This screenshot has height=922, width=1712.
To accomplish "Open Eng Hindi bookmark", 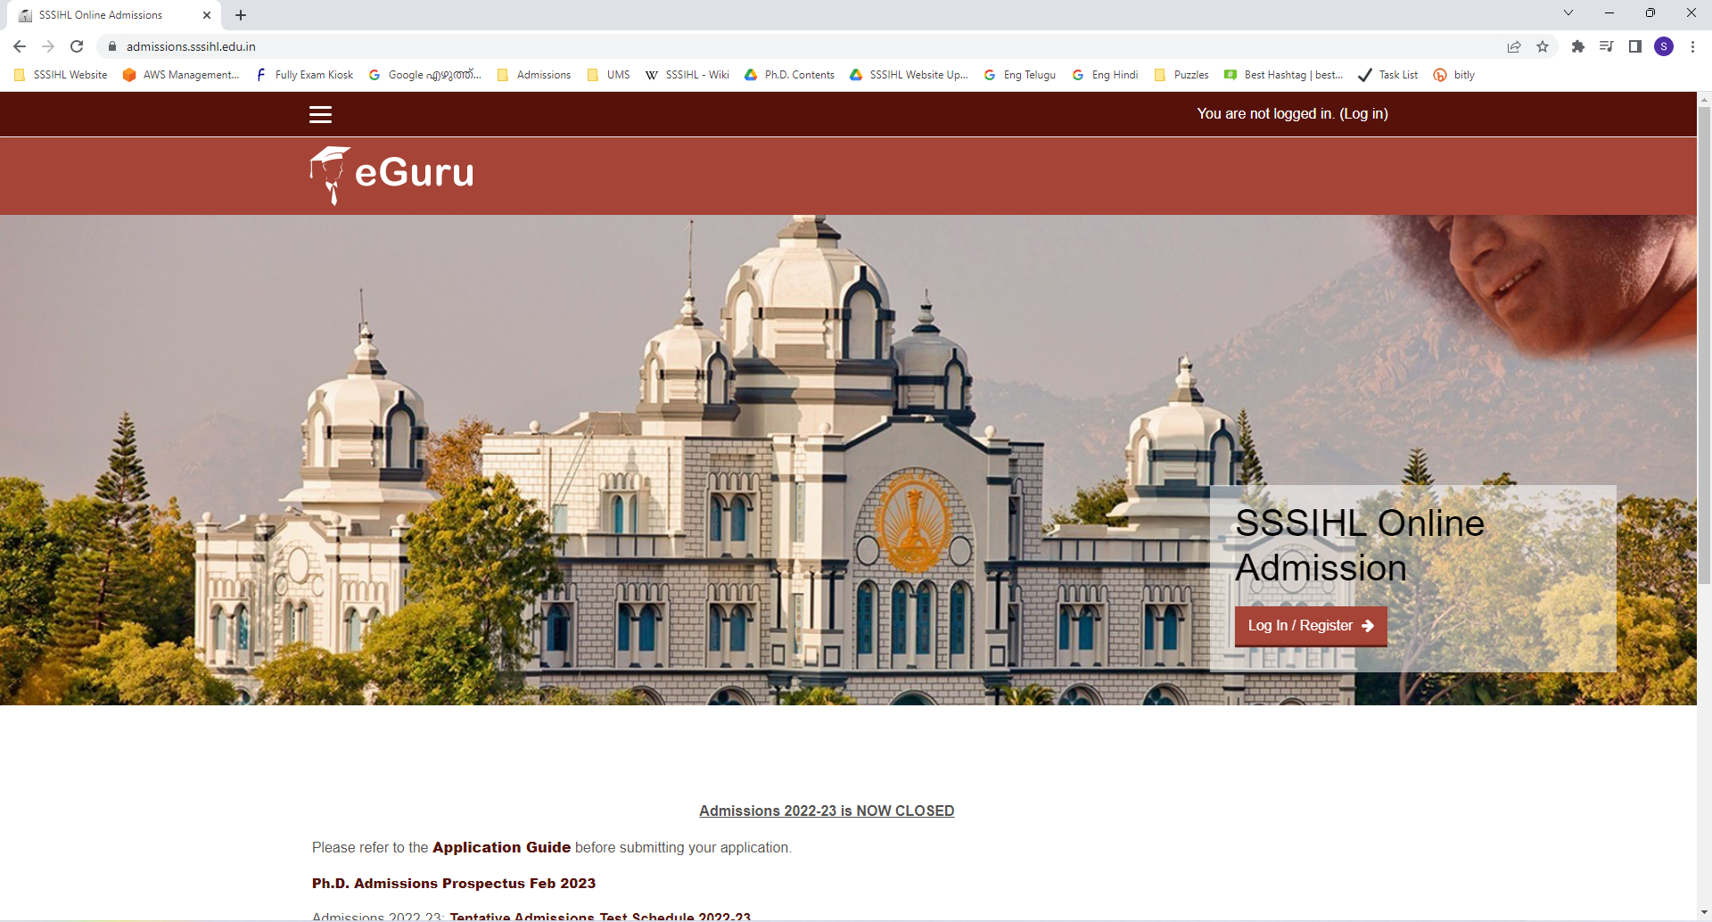I will tap(1106, 75).
